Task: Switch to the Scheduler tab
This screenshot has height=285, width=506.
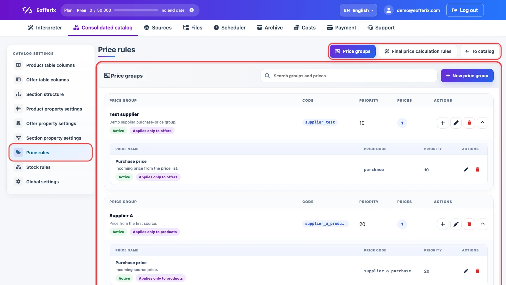Action: tap(230, 28)
